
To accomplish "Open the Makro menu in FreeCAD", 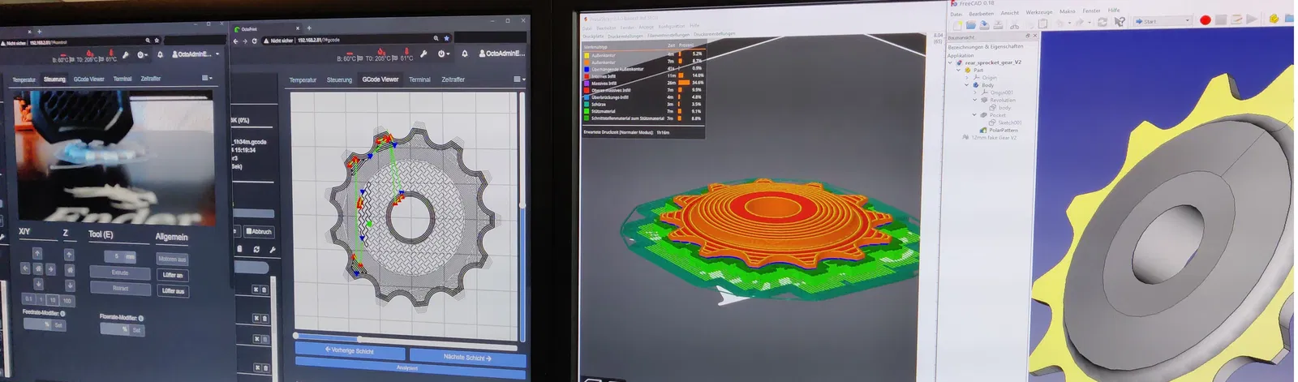I will pyautogui.click(x=1067, y=11).
